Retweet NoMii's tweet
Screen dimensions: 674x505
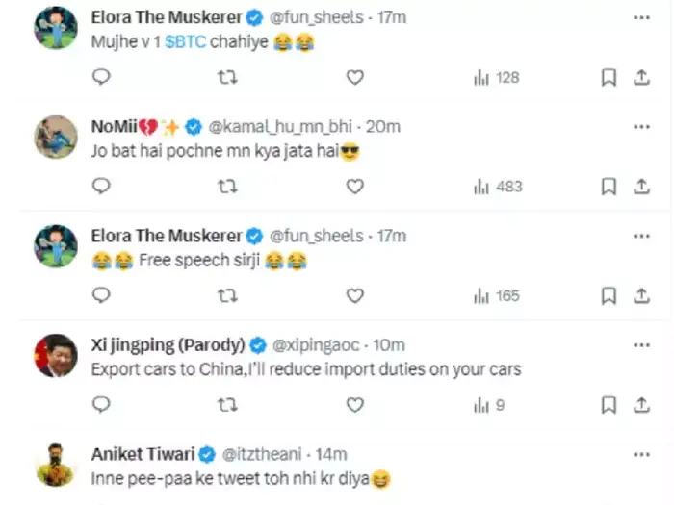point(228,187)
